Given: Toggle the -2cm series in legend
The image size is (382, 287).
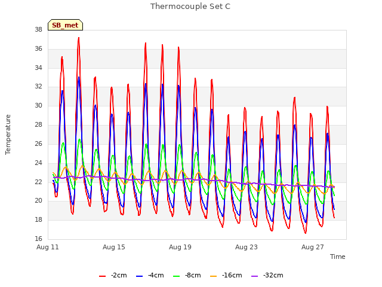Looking at the screenshot, I should tap(113, 276).
